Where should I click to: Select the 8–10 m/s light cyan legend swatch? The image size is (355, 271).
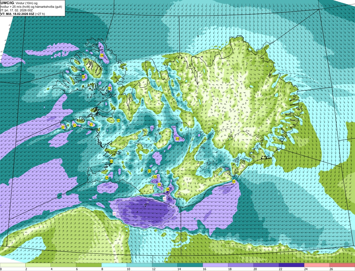(114, 265)
